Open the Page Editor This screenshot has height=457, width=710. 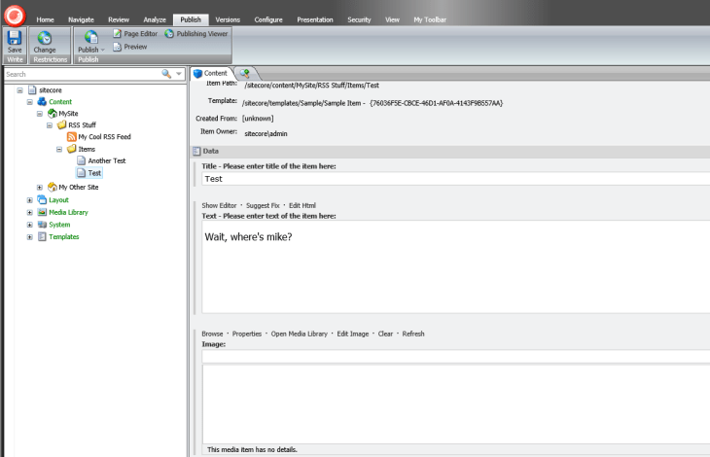(134, 34)
